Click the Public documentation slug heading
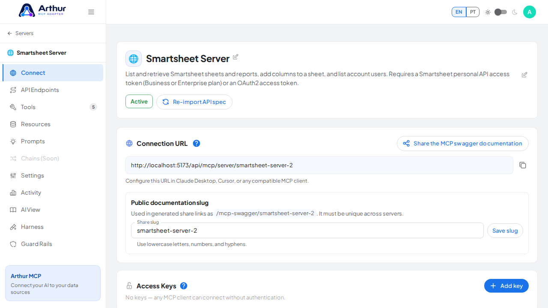548x308 pixels. point(170,203)
